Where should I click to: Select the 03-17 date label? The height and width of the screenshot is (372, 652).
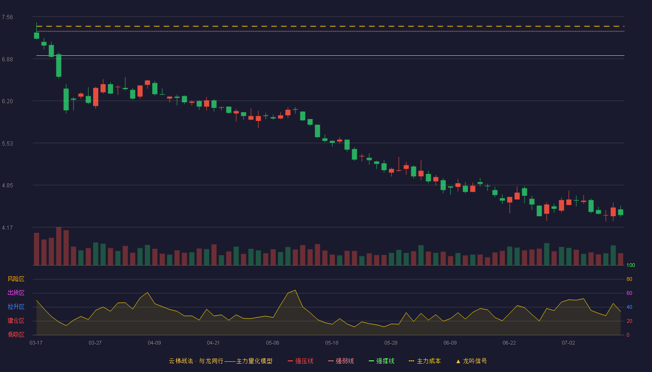point(36,343)
